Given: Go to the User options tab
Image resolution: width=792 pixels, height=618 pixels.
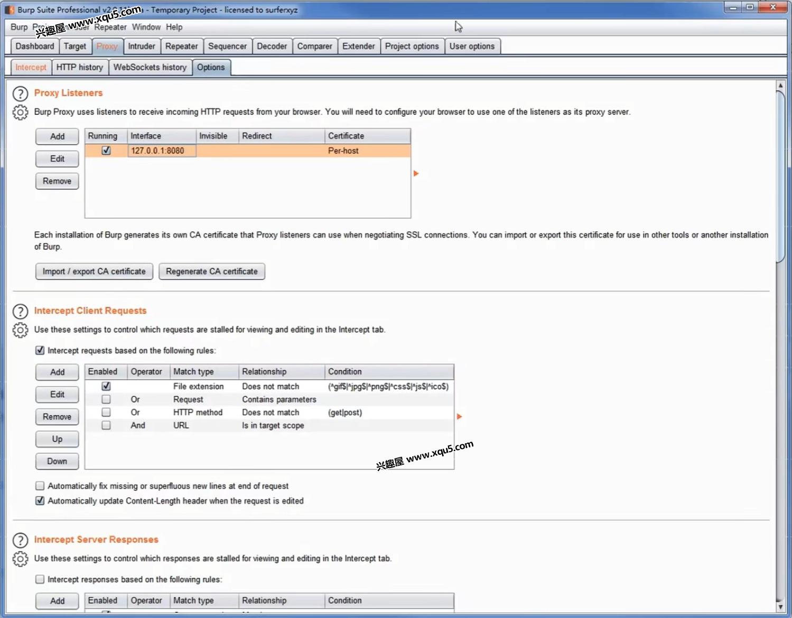Looking at the screenshot, I should pyautogui.click(x=472, y=46).
